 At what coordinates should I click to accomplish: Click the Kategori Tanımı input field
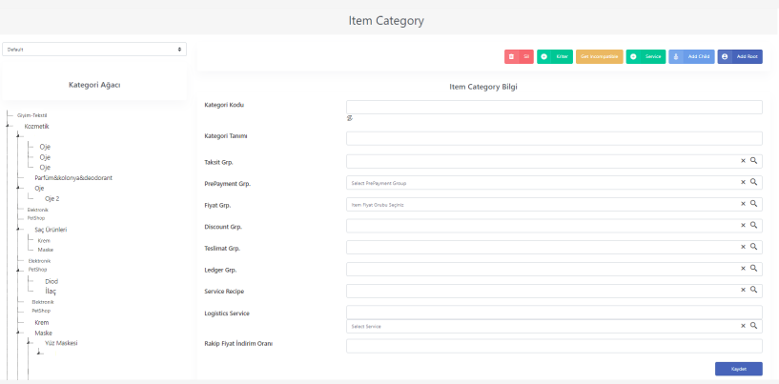(554, 138)
